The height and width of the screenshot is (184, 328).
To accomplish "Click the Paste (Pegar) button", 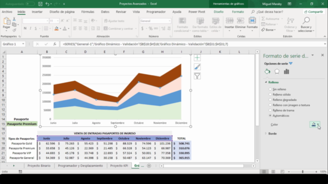I will click(x=7, y=24).
